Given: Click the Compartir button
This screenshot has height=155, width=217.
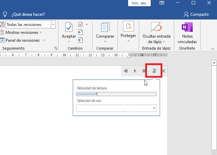Looking at the screenshot, I should click(196, 14).
